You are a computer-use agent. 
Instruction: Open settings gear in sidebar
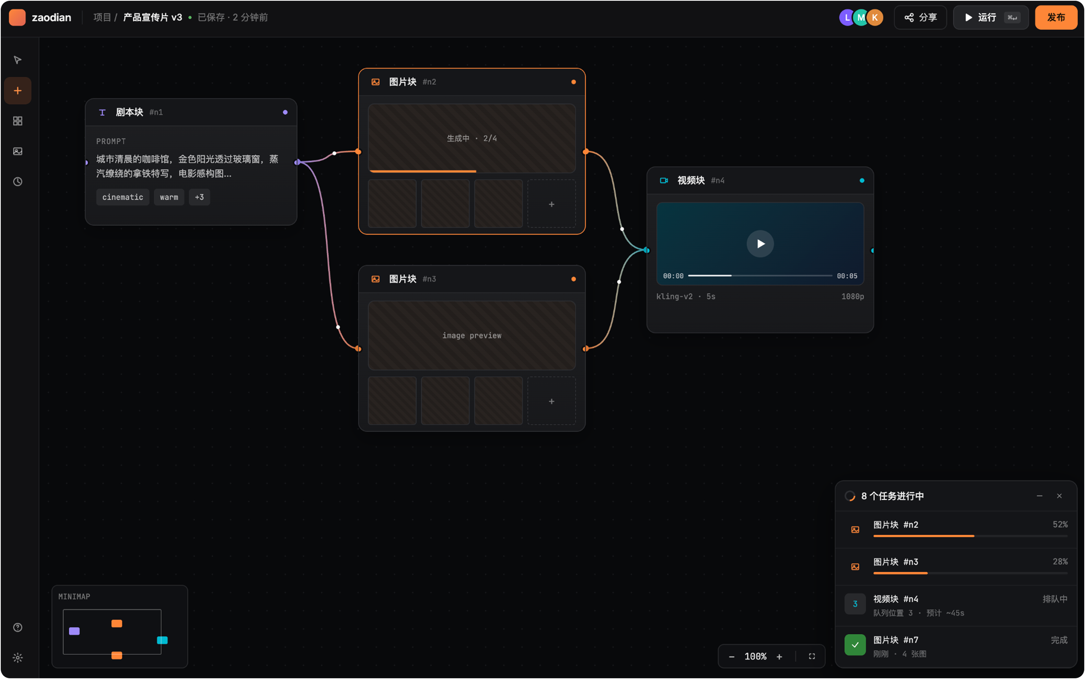pyautogui.click(x=18, y=658)
